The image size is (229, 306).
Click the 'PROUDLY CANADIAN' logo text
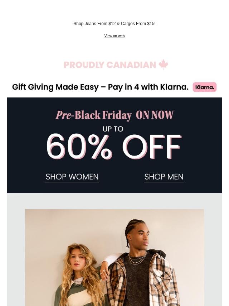pos(110,65)
